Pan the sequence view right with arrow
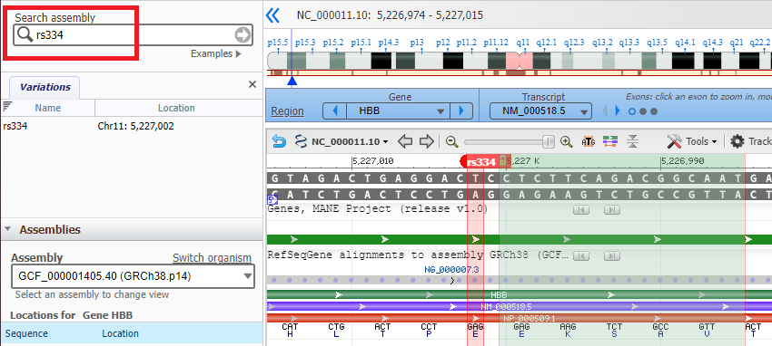 tap(426, 142)
